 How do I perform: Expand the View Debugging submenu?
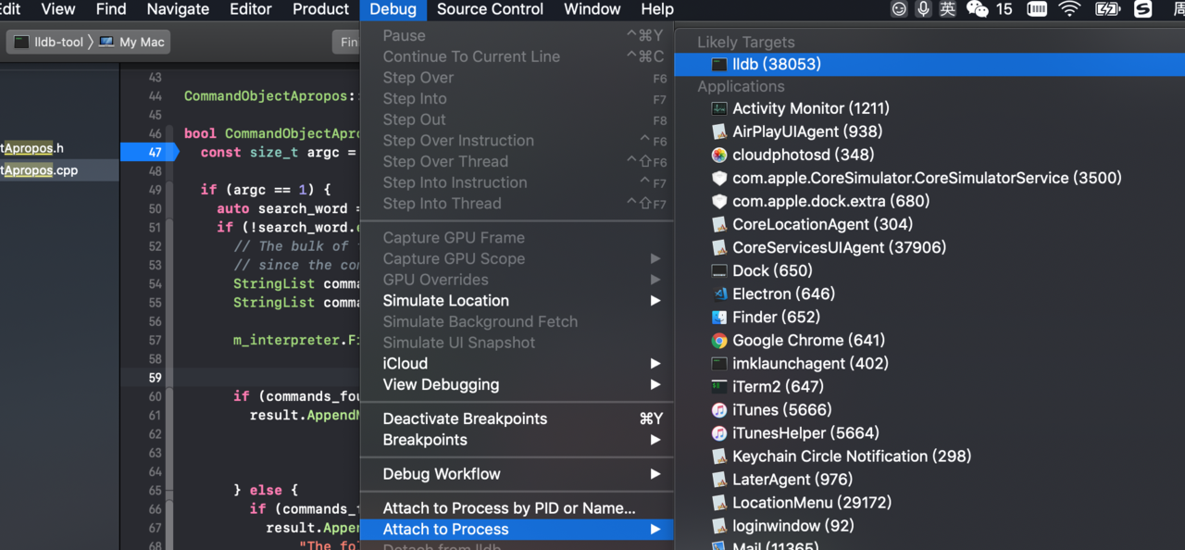517,384
